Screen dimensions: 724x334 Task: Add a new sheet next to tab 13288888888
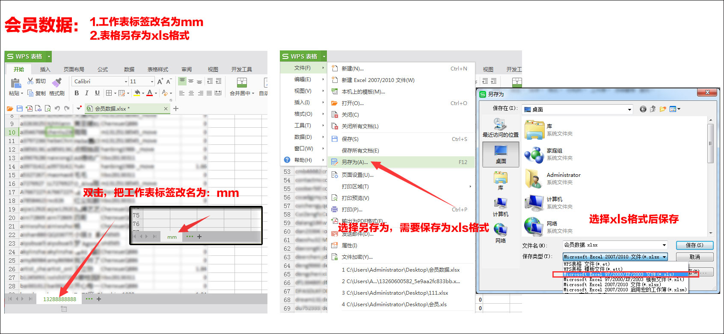point(99,299)
